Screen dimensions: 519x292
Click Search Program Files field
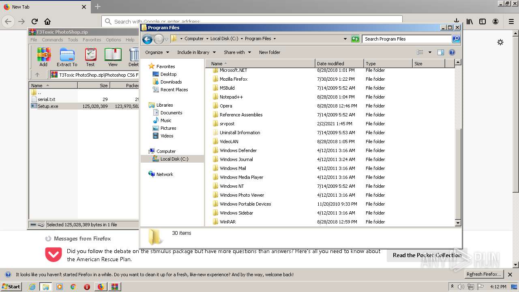407,39
